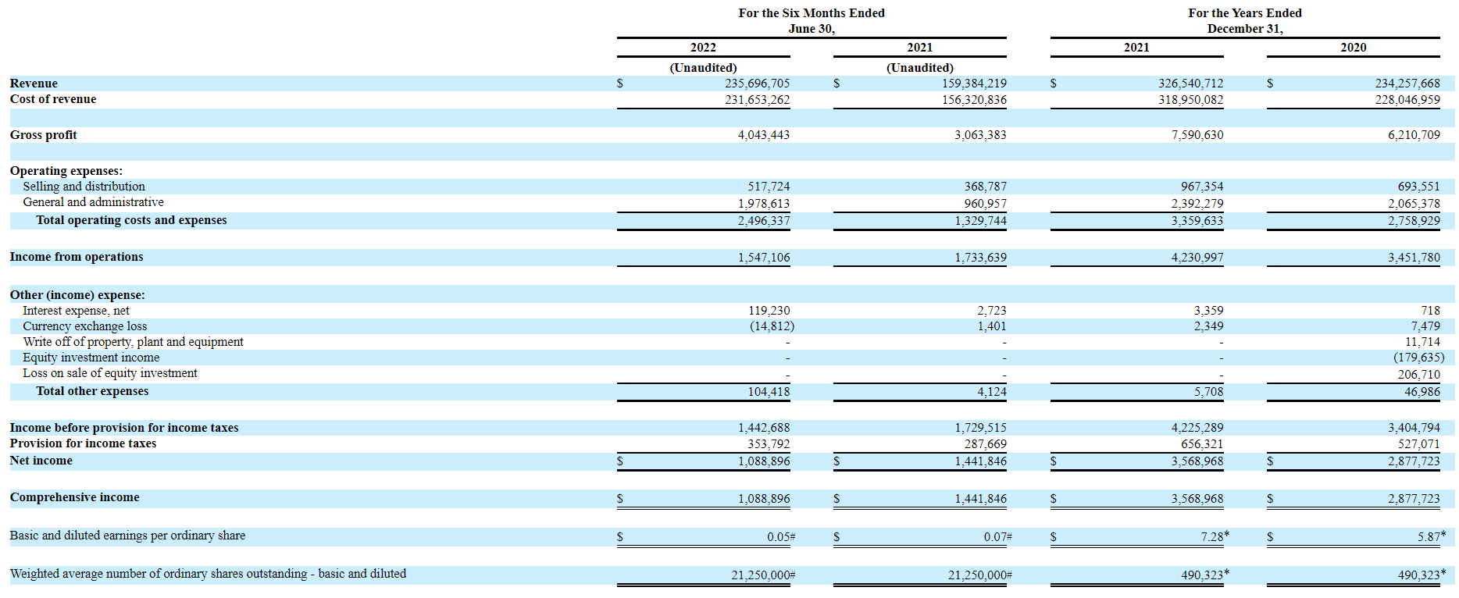Select the revenue value 235,696,705
This screenshot has width=1459, height=598.
pyautogui.click(x=757, y=84)
